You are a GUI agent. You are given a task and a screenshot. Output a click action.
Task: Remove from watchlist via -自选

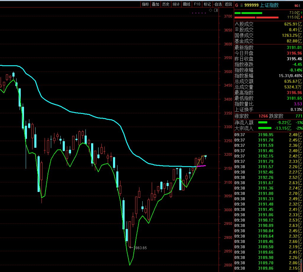click(x=217, y=4)
